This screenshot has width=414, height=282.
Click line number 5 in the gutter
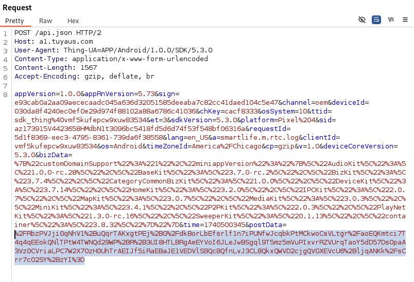coord(5,68)
